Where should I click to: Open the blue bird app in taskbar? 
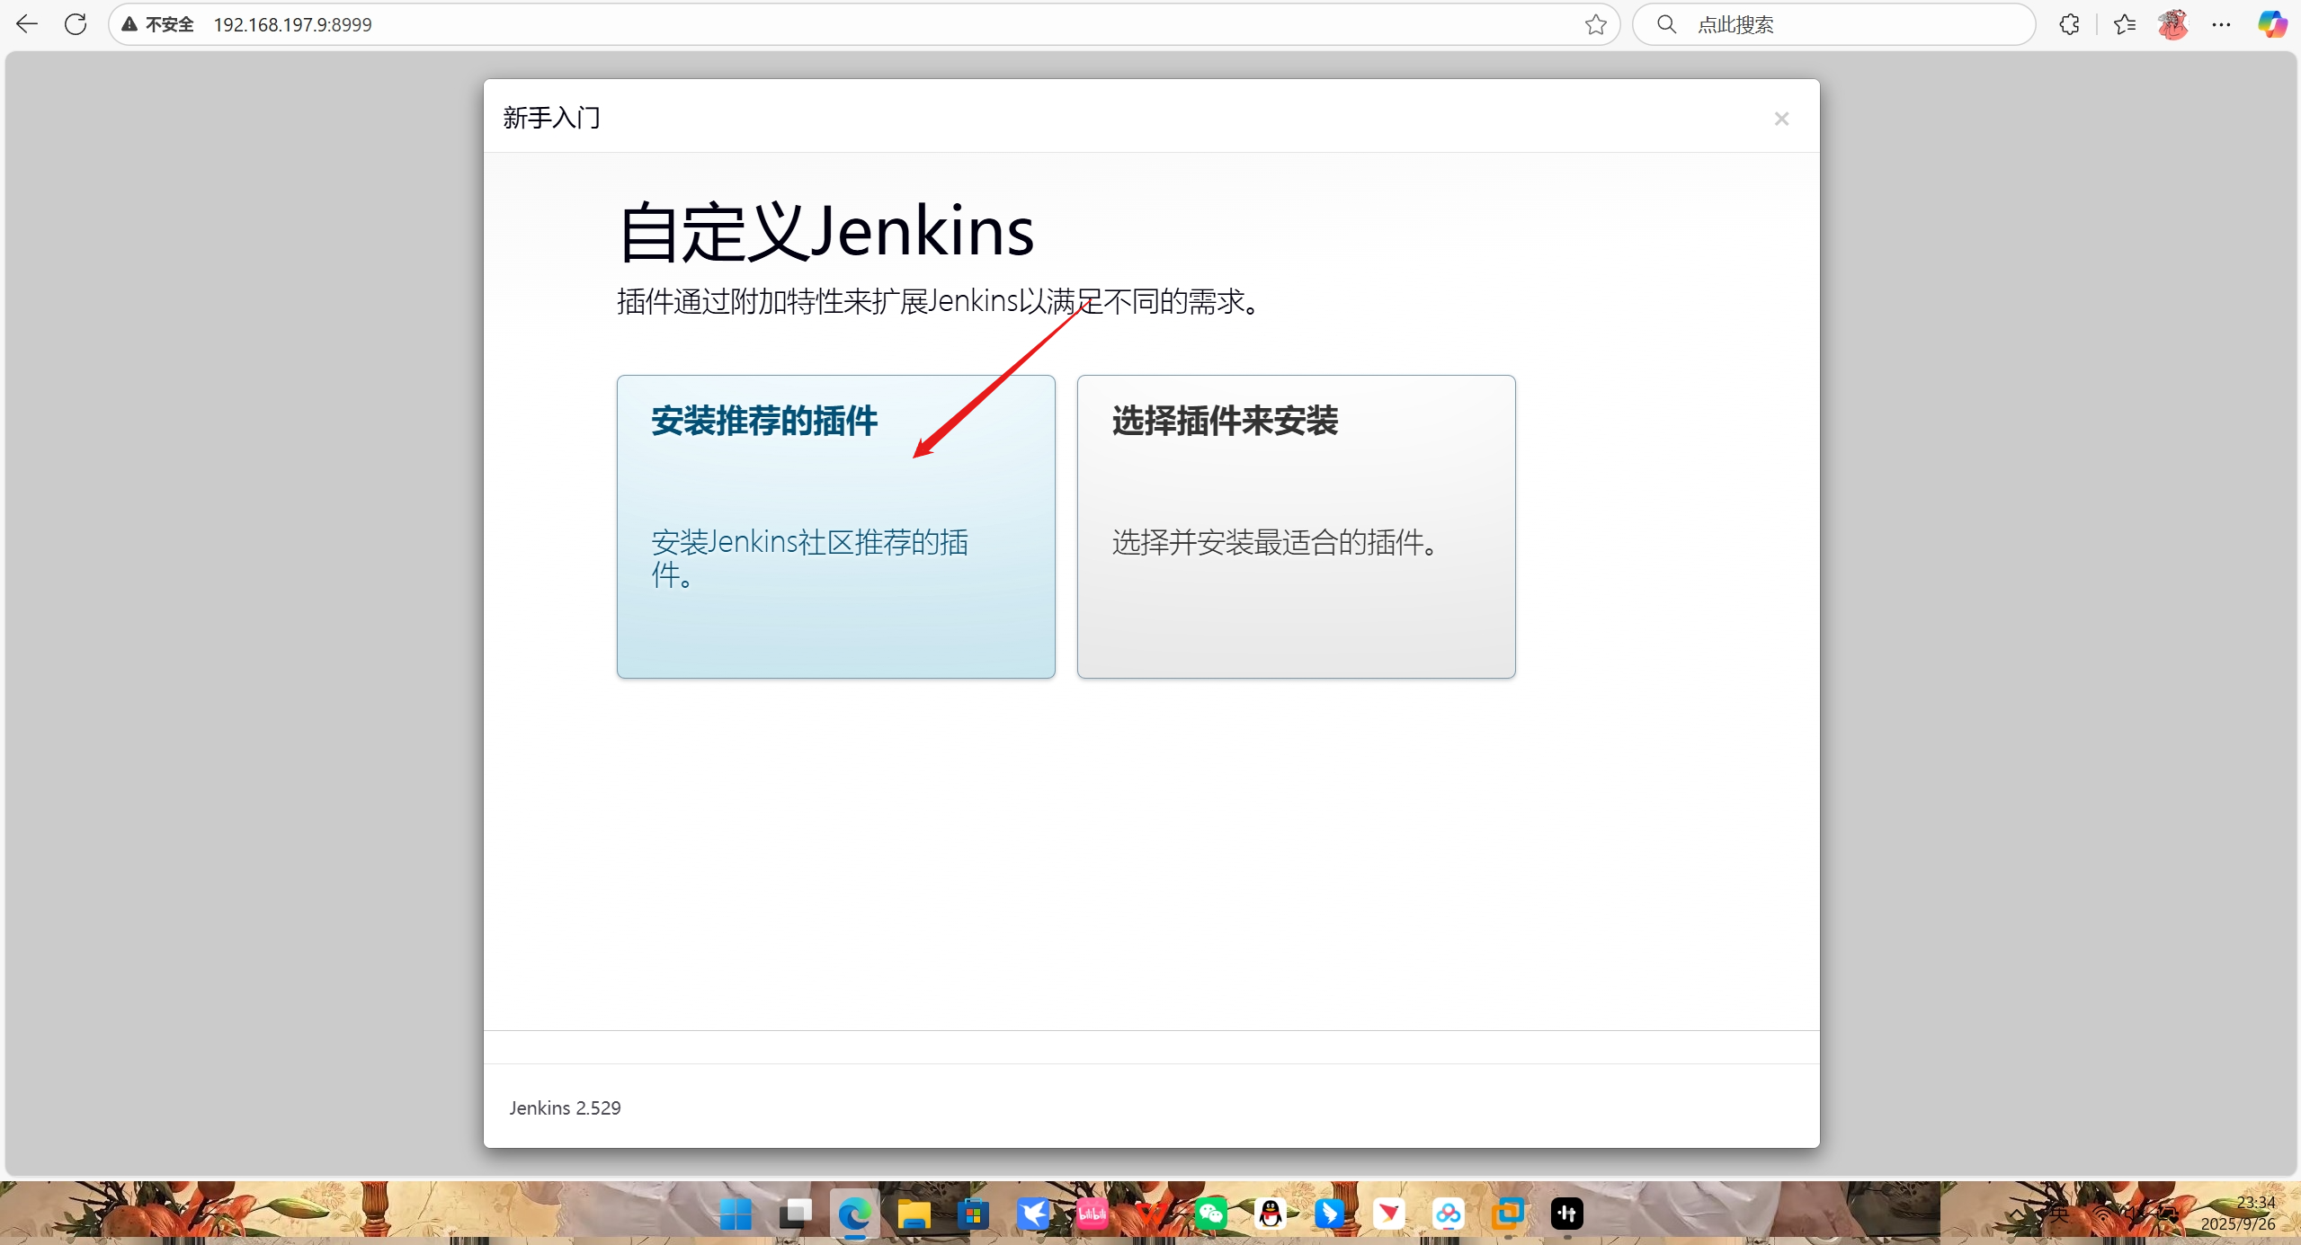(1032, 1214)
